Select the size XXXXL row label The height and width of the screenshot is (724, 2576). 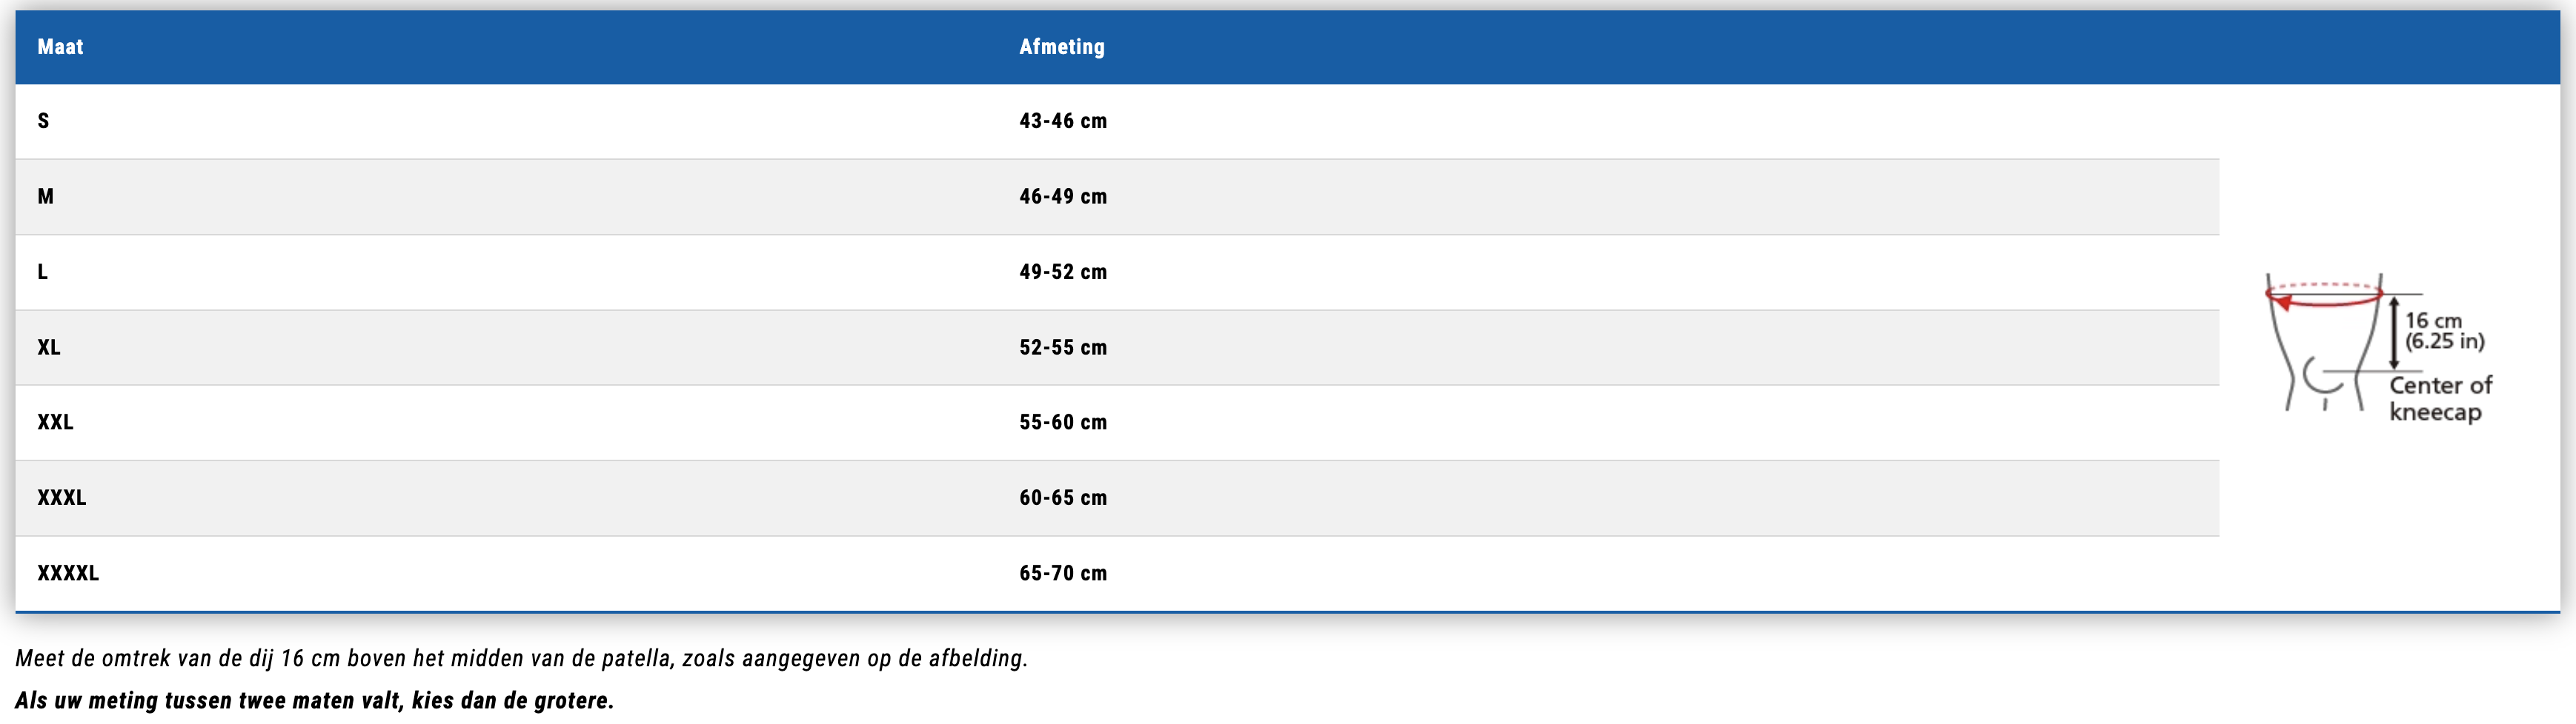coord(68,573)
